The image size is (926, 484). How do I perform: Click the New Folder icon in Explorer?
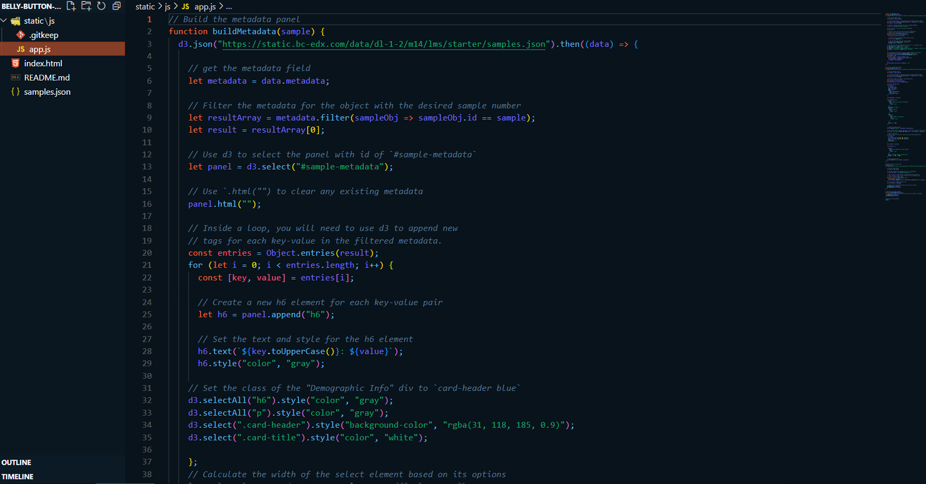[86, 6]
